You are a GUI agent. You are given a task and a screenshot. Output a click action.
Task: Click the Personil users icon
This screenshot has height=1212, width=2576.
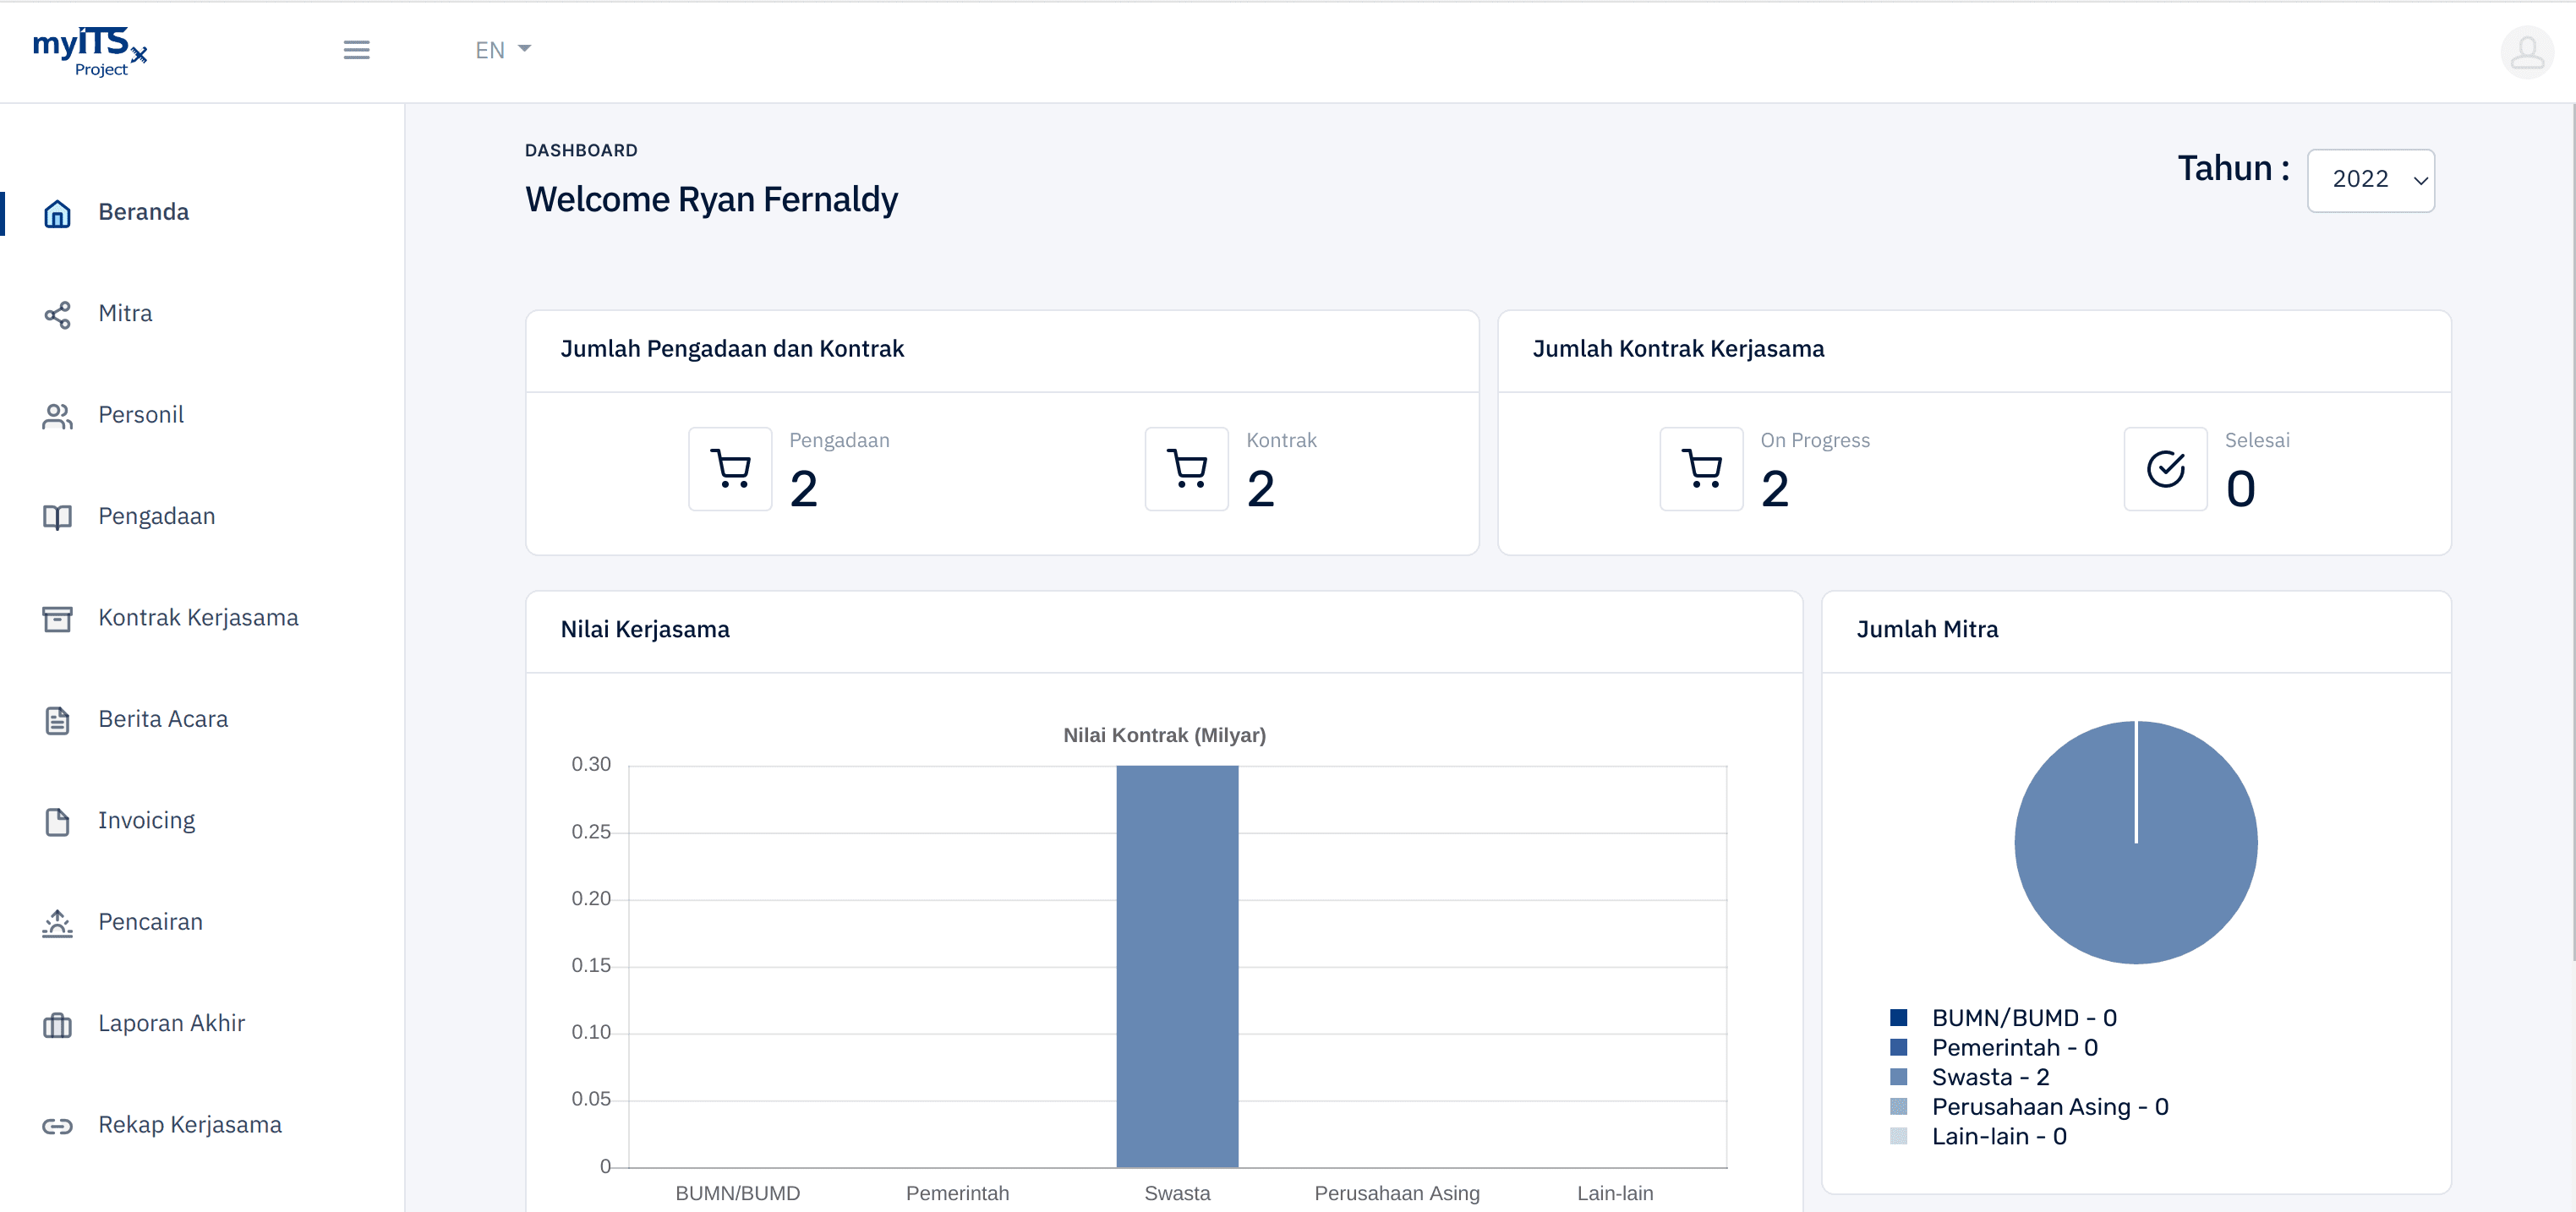pyautogui.click(x=57, y=416)
